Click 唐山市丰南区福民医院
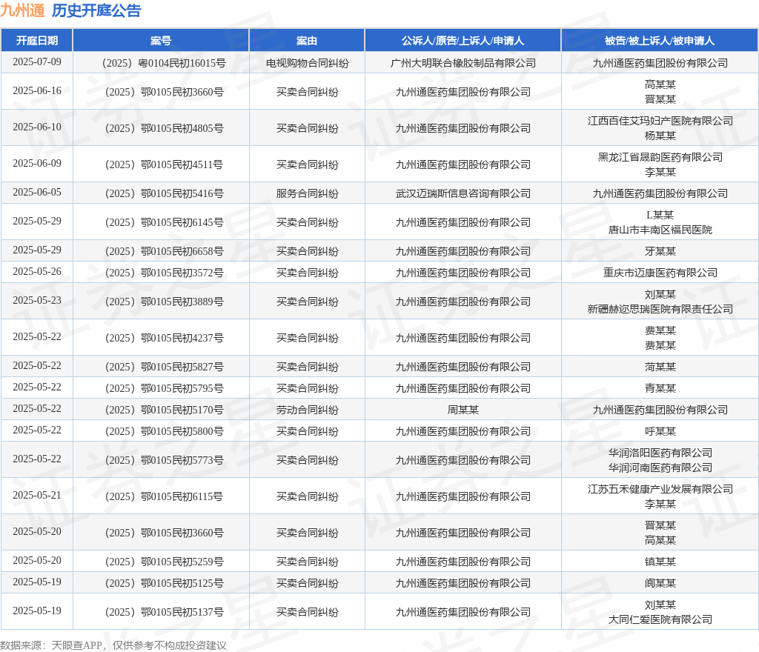This screenshot has width=759, height=652. [x=660, y=230]
